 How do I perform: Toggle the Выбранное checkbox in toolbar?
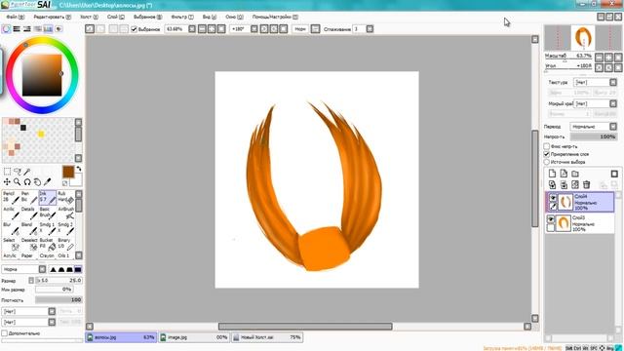pos(135,29)
